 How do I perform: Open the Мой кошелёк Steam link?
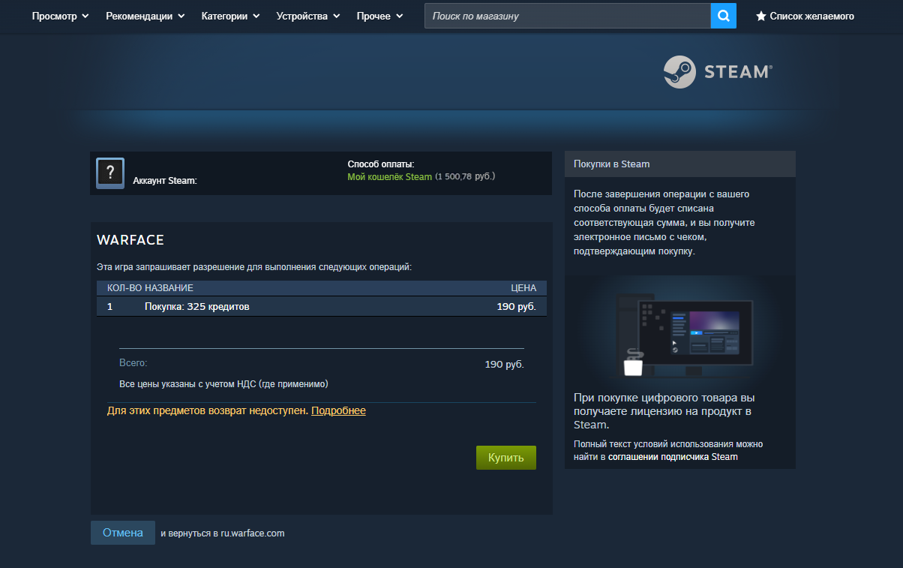tap(390, 177)
